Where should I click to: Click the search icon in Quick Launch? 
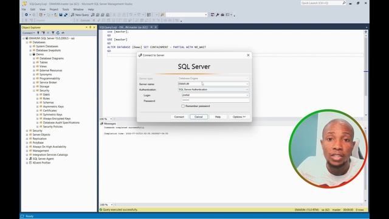(x=344, y=3)
